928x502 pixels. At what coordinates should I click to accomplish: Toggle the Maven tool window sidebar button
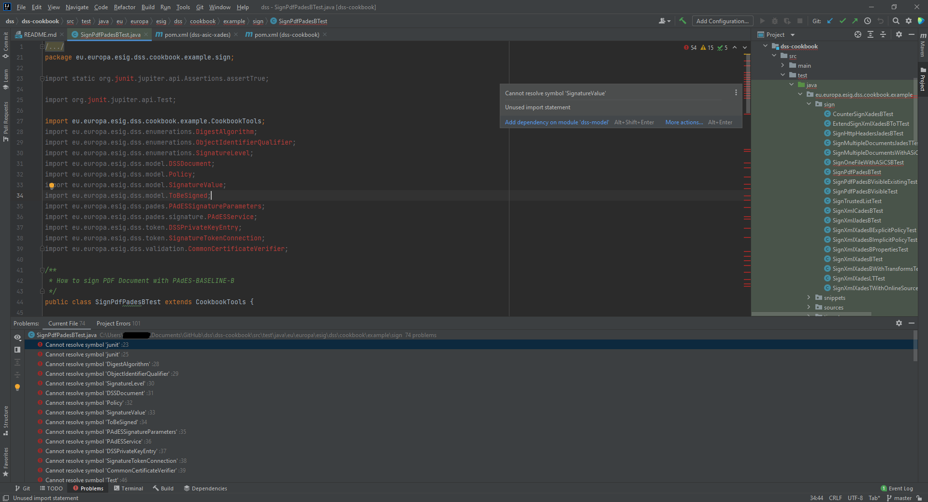pyautogui.click(x=923, y=45)
